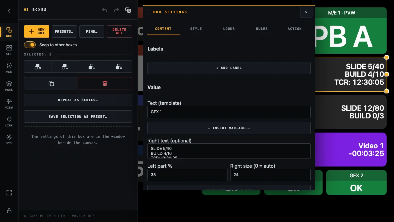
Task: Duplicate the selected box
Action: (51, 83)
